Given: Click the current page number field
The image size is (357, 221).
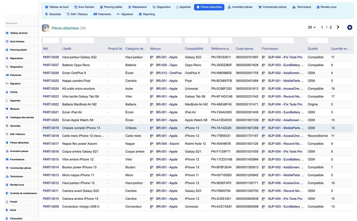Looking at the screenshot, I should (322, 27).
